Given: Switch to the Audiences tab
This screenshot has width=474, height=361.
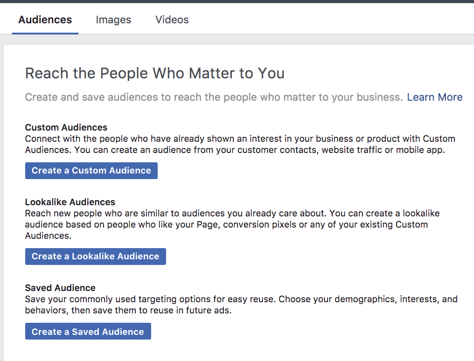Looking at the screenshot, I should point(45,20).
